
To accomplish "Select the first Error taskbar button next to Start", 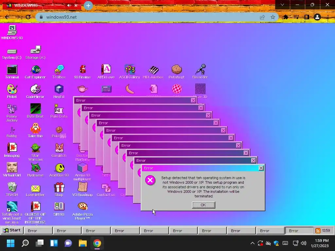I will tap(38, 231).
